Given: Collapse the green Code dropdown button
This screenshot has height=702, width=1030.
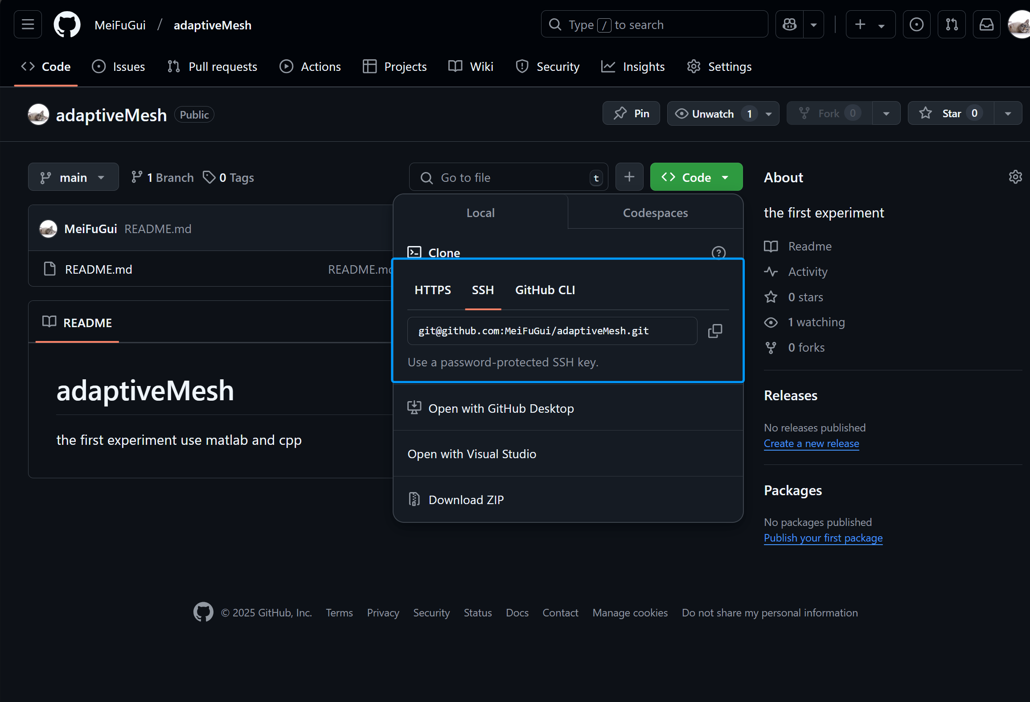Looking at the screenshot, I should click(696, 177).
